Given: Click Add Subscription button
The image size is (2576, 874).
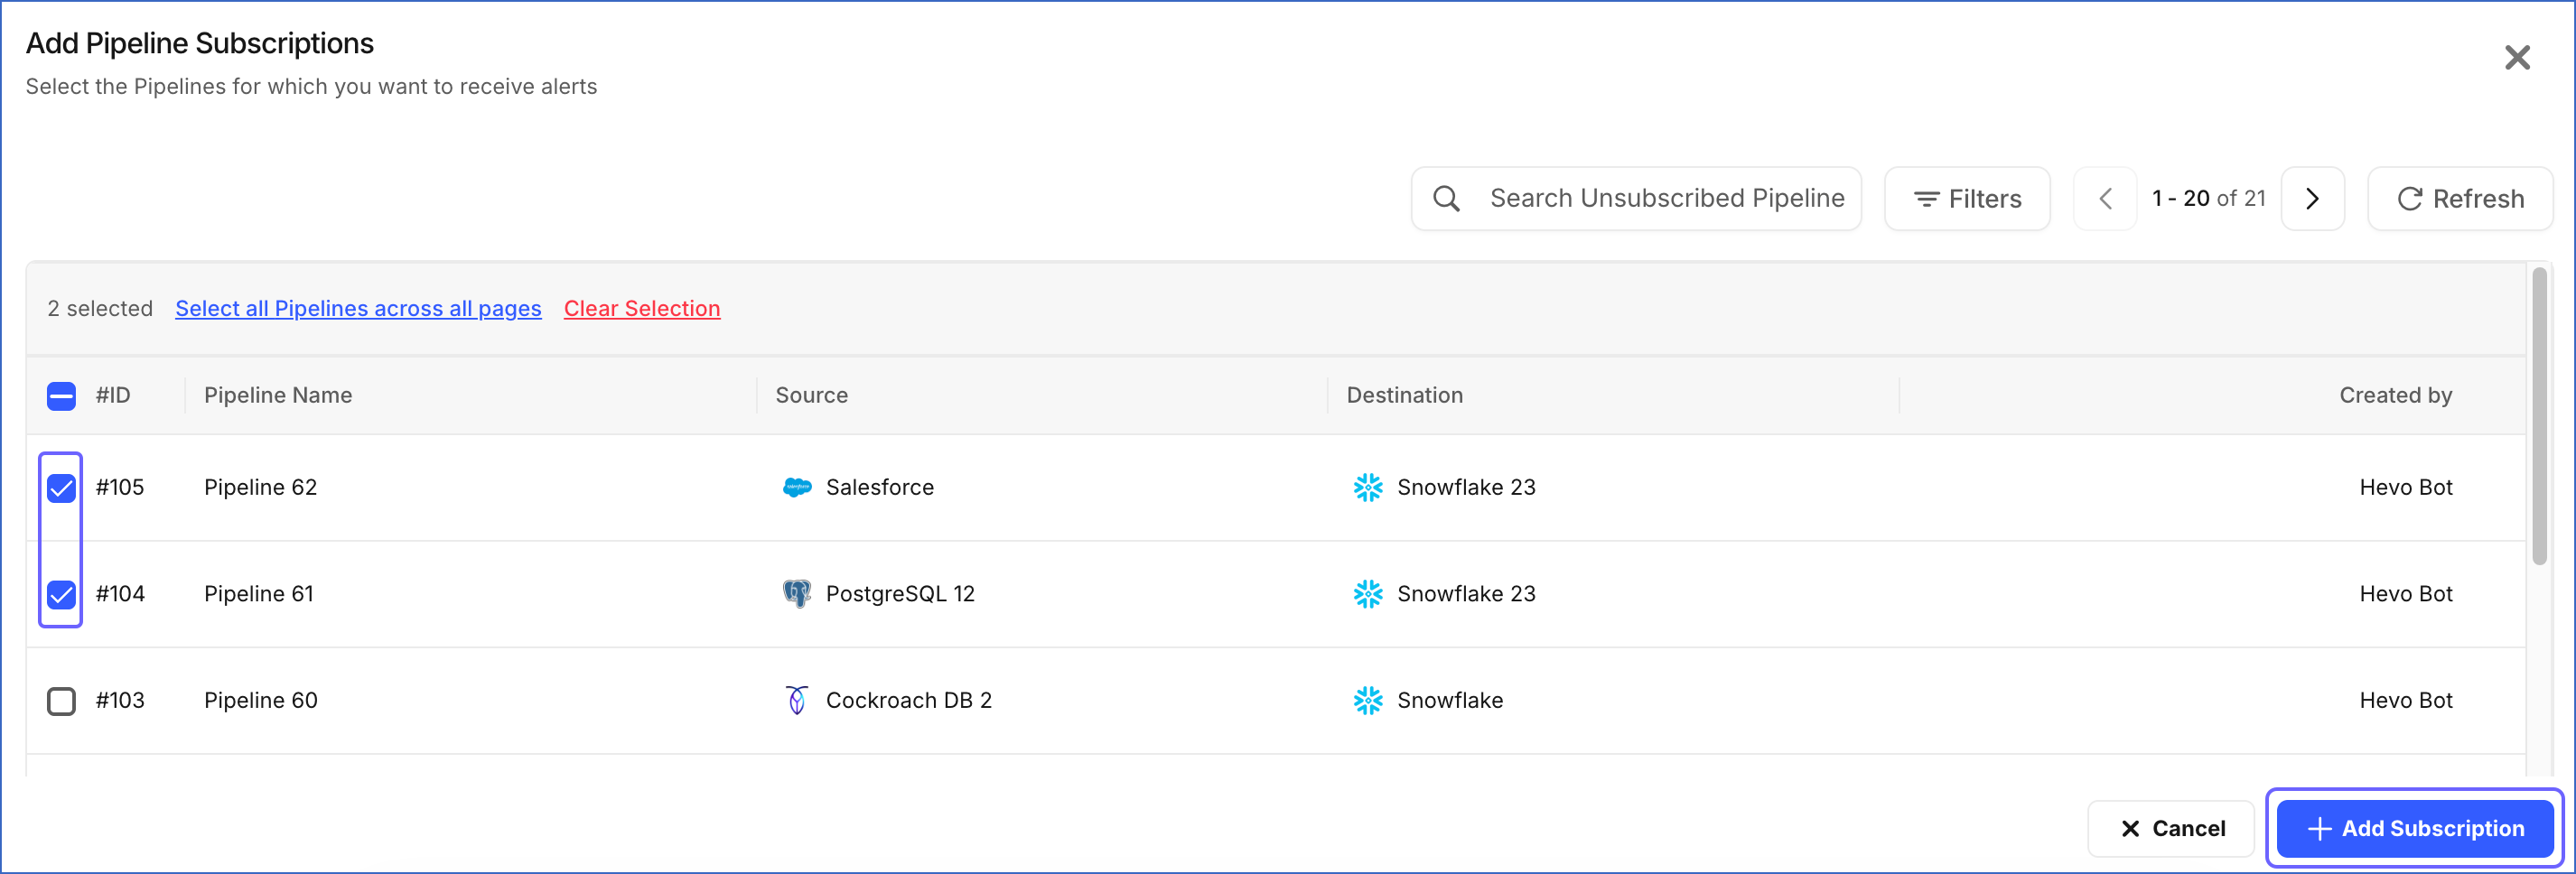Looking at the screenshot, I should [x=2415, y=828].
